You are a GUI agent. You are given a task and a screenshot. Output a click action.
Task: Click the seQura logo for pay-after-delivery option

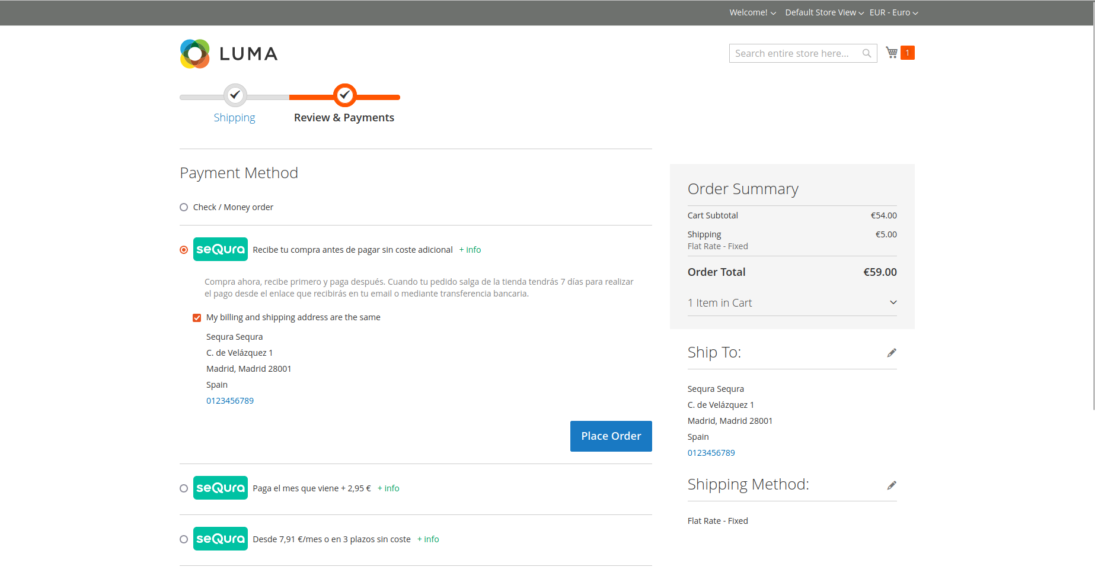tap(221, 249)
